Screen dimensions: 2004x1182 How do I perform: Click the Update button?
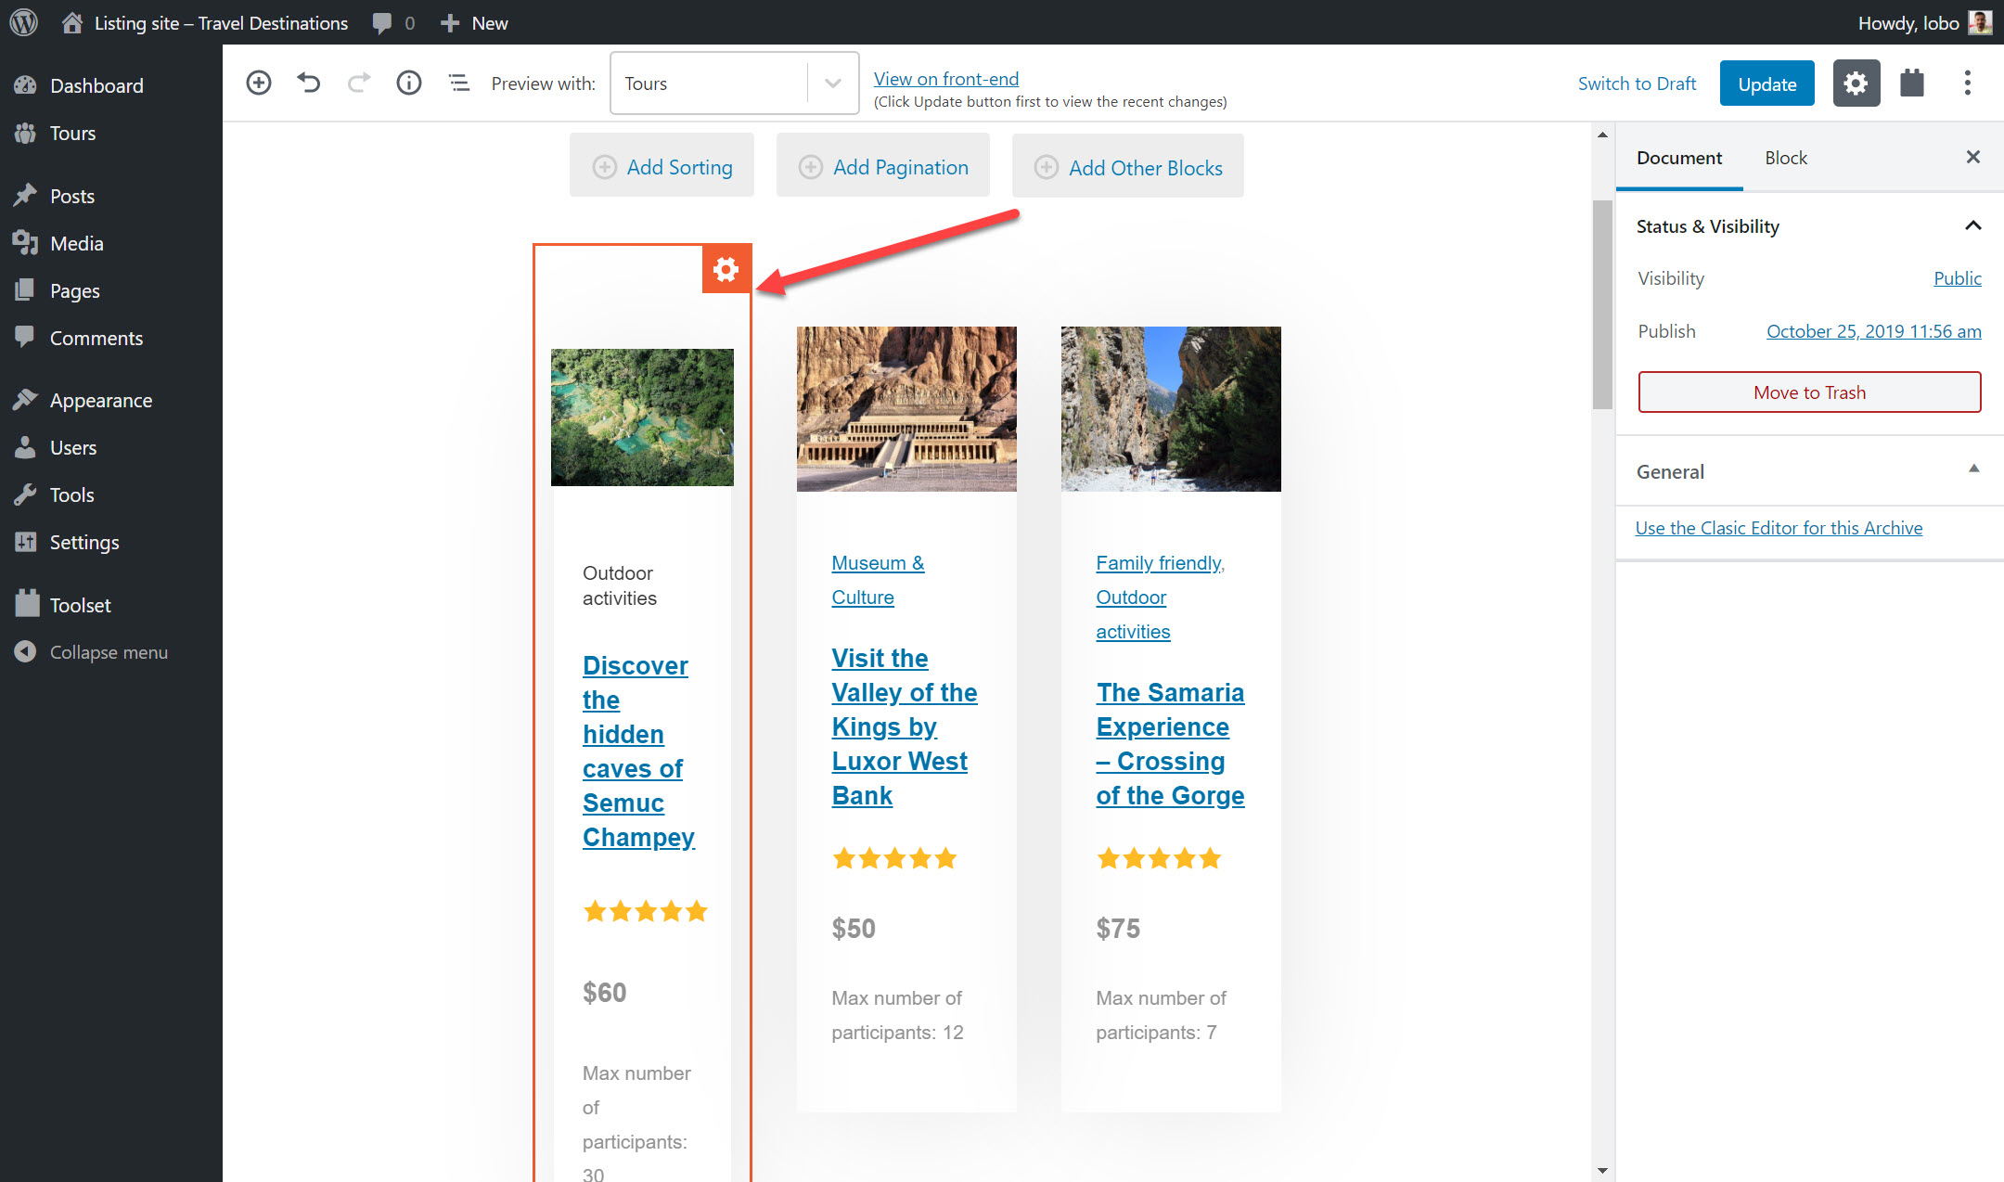(1766, 84)
